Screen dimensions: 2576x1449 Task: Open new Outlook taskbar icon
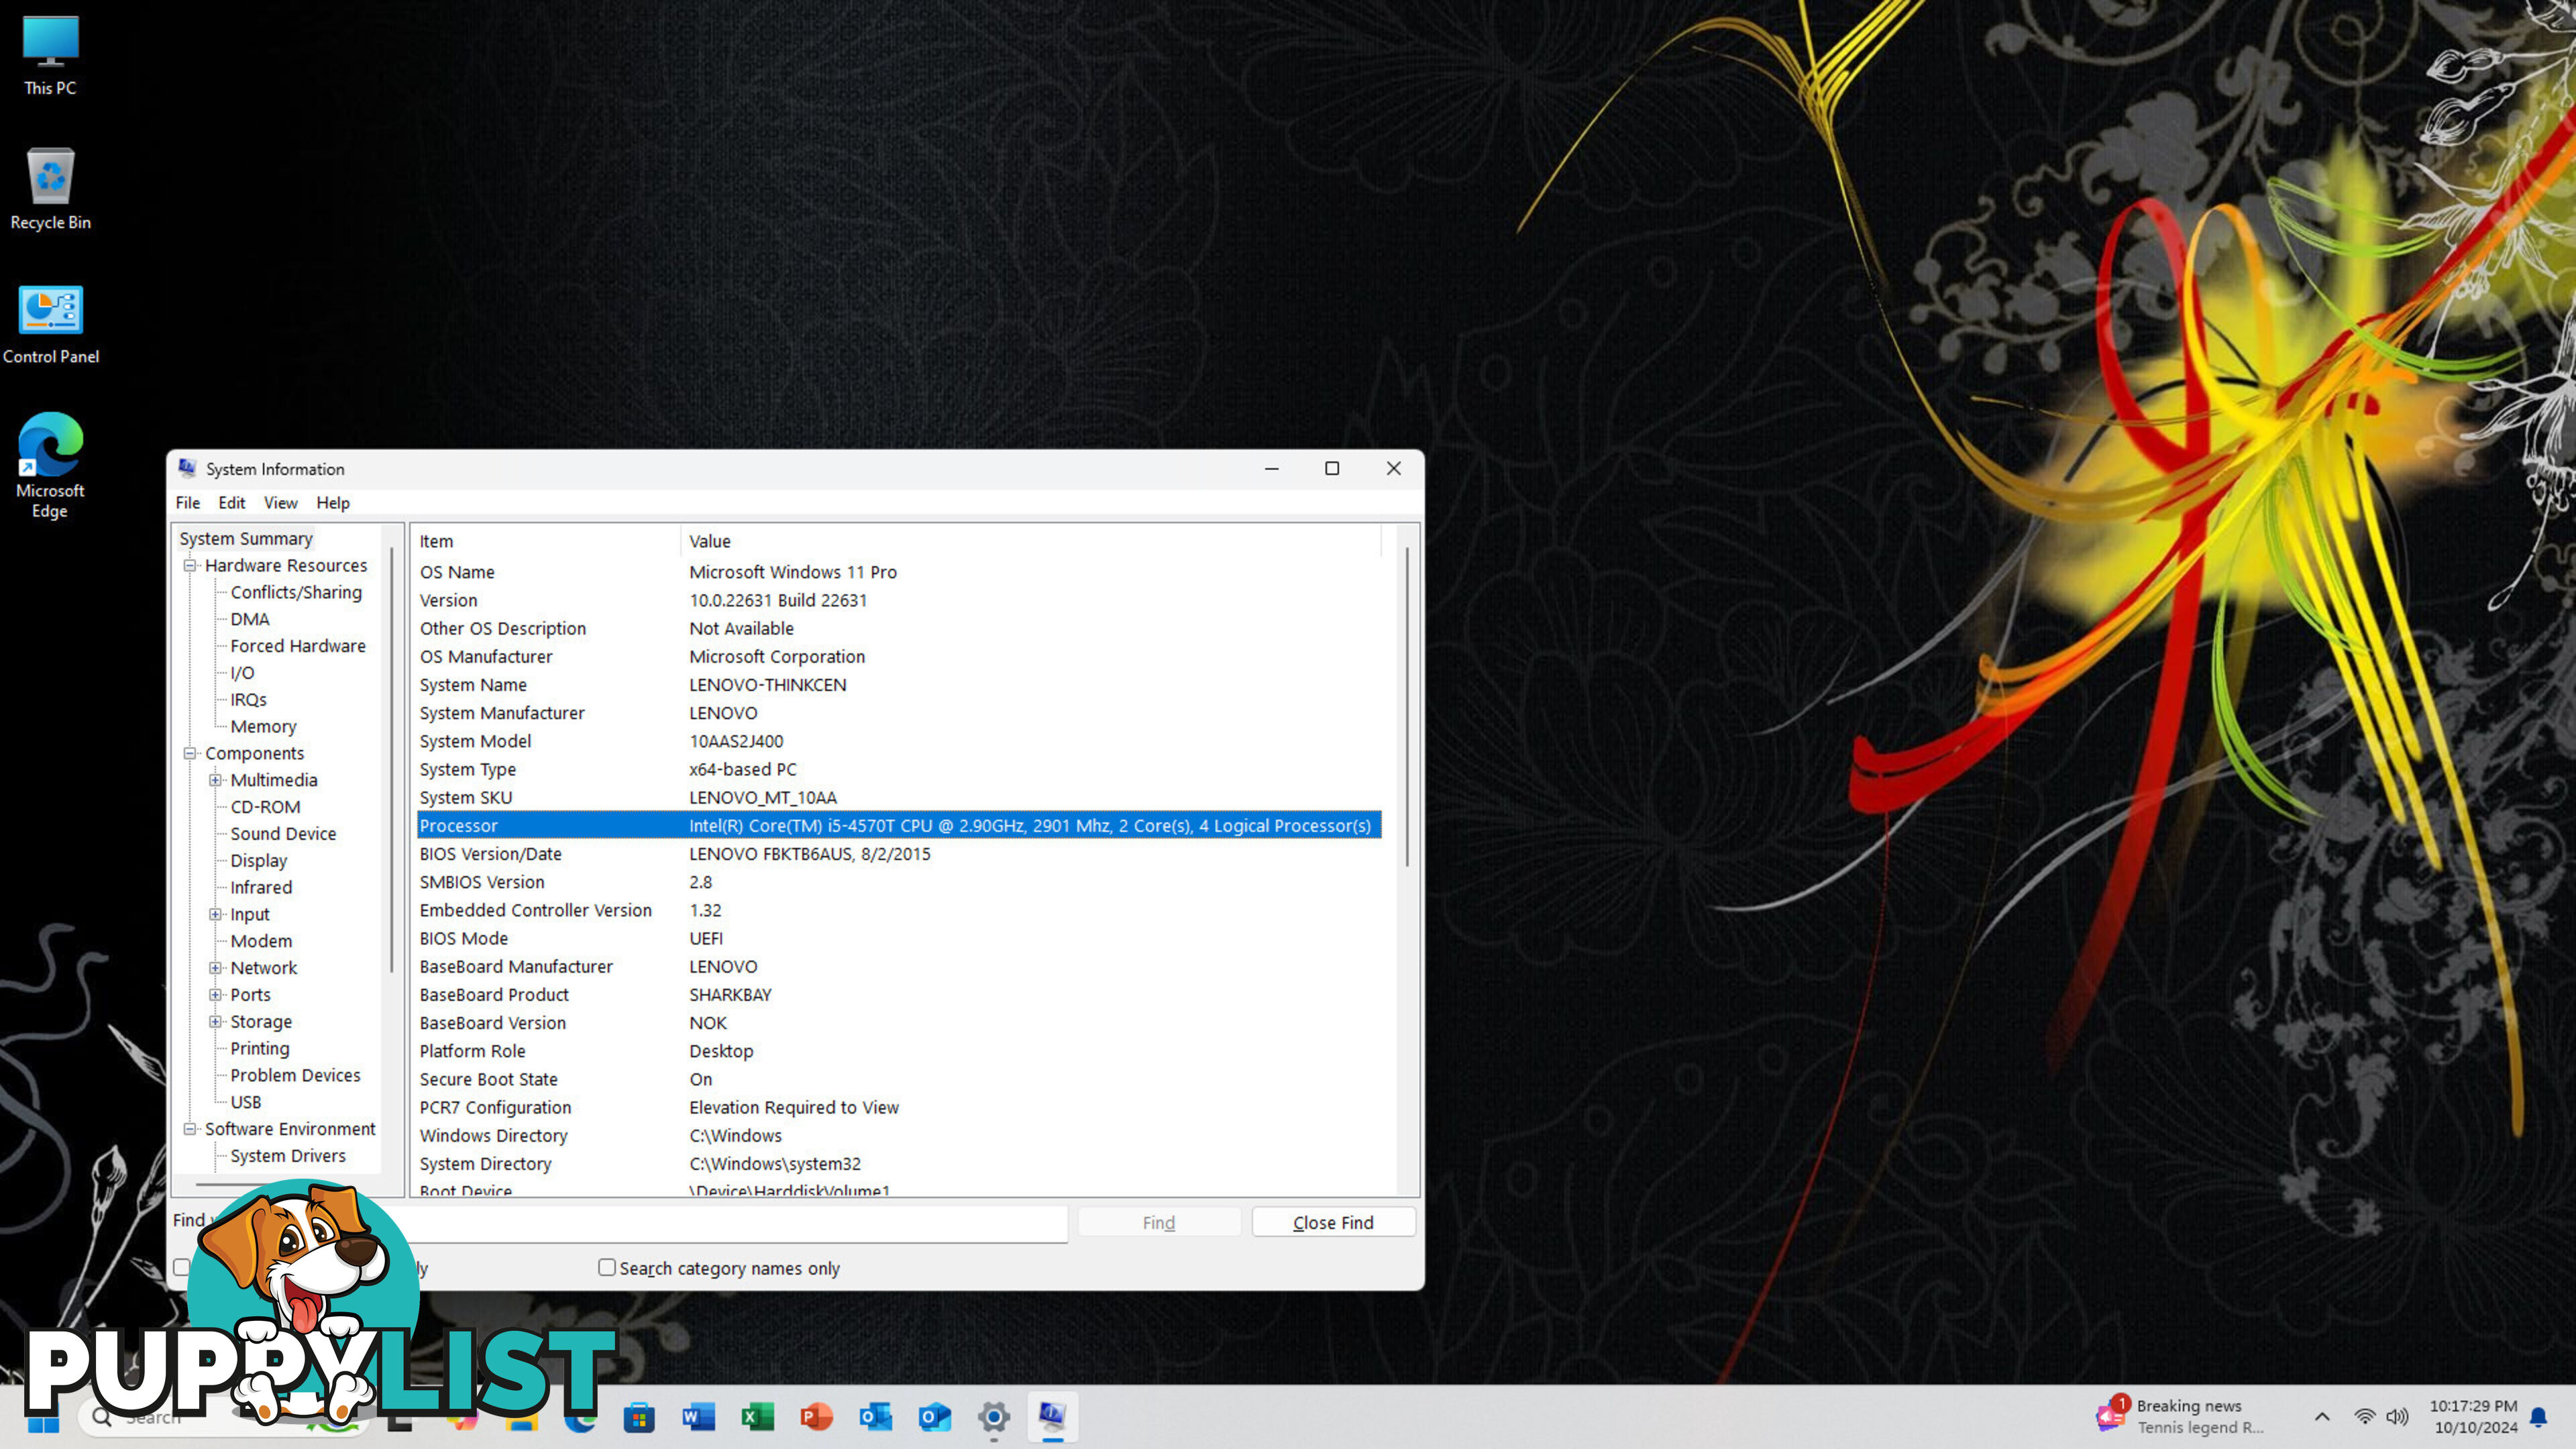pos(934,1417)
